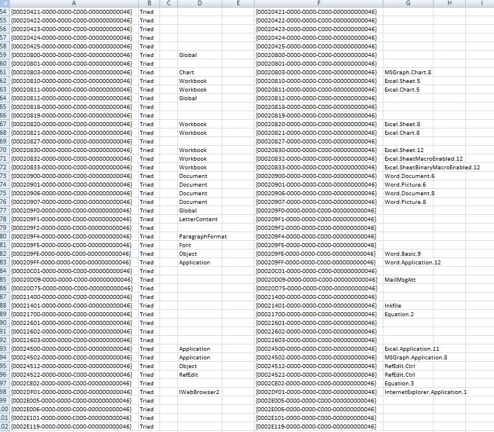
Task: Click the Select All corner button
Action: 5,3
